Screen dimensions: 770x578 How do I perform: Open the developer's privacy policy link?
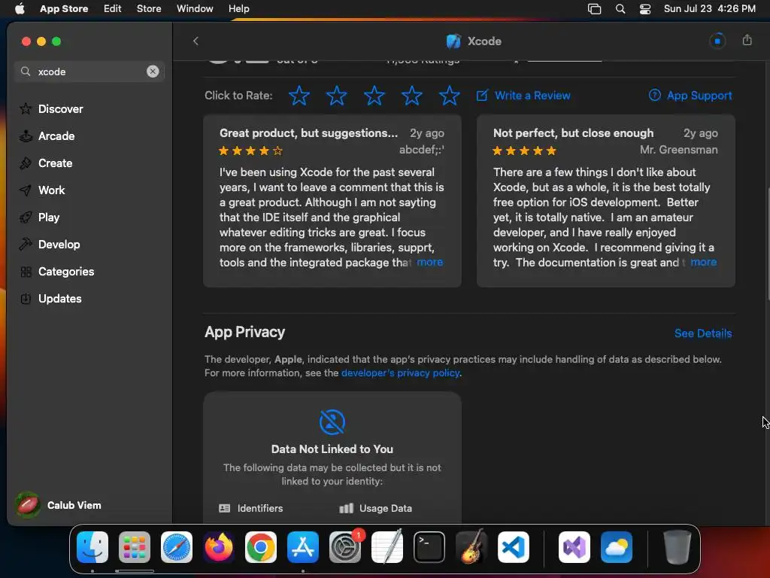point(401,373)
